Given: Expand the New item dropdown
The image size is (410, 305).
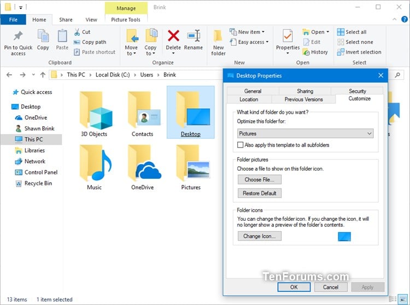Looking at the screenshot, I should coord(247,32).
